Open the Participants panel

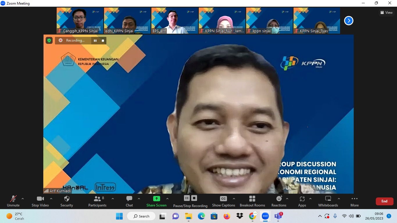[x=97, y=201]
